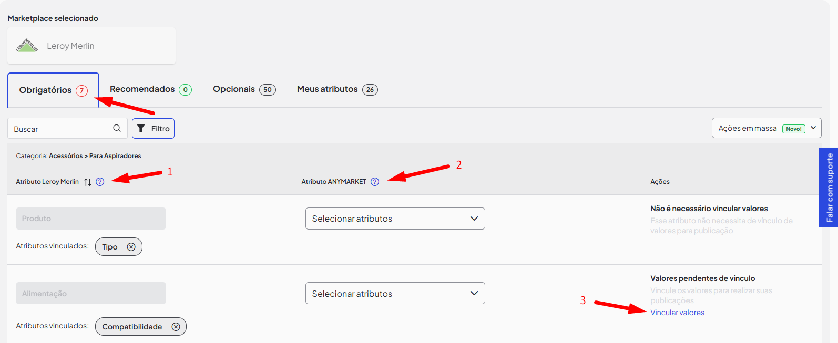Open help icon next to Atributo Leroy Merlin
The height and width of the screenshot is (343, 838).
[x=100, y=182]
